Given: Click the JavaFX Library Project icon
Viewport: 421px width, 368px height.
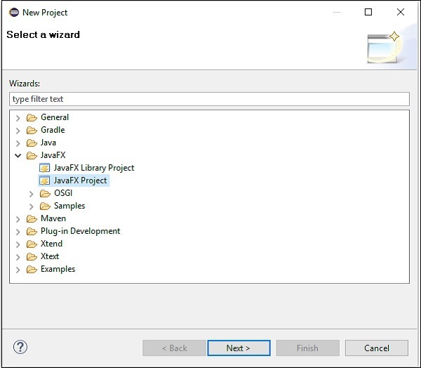Looking at the screenshot, I should coord(45,168).
